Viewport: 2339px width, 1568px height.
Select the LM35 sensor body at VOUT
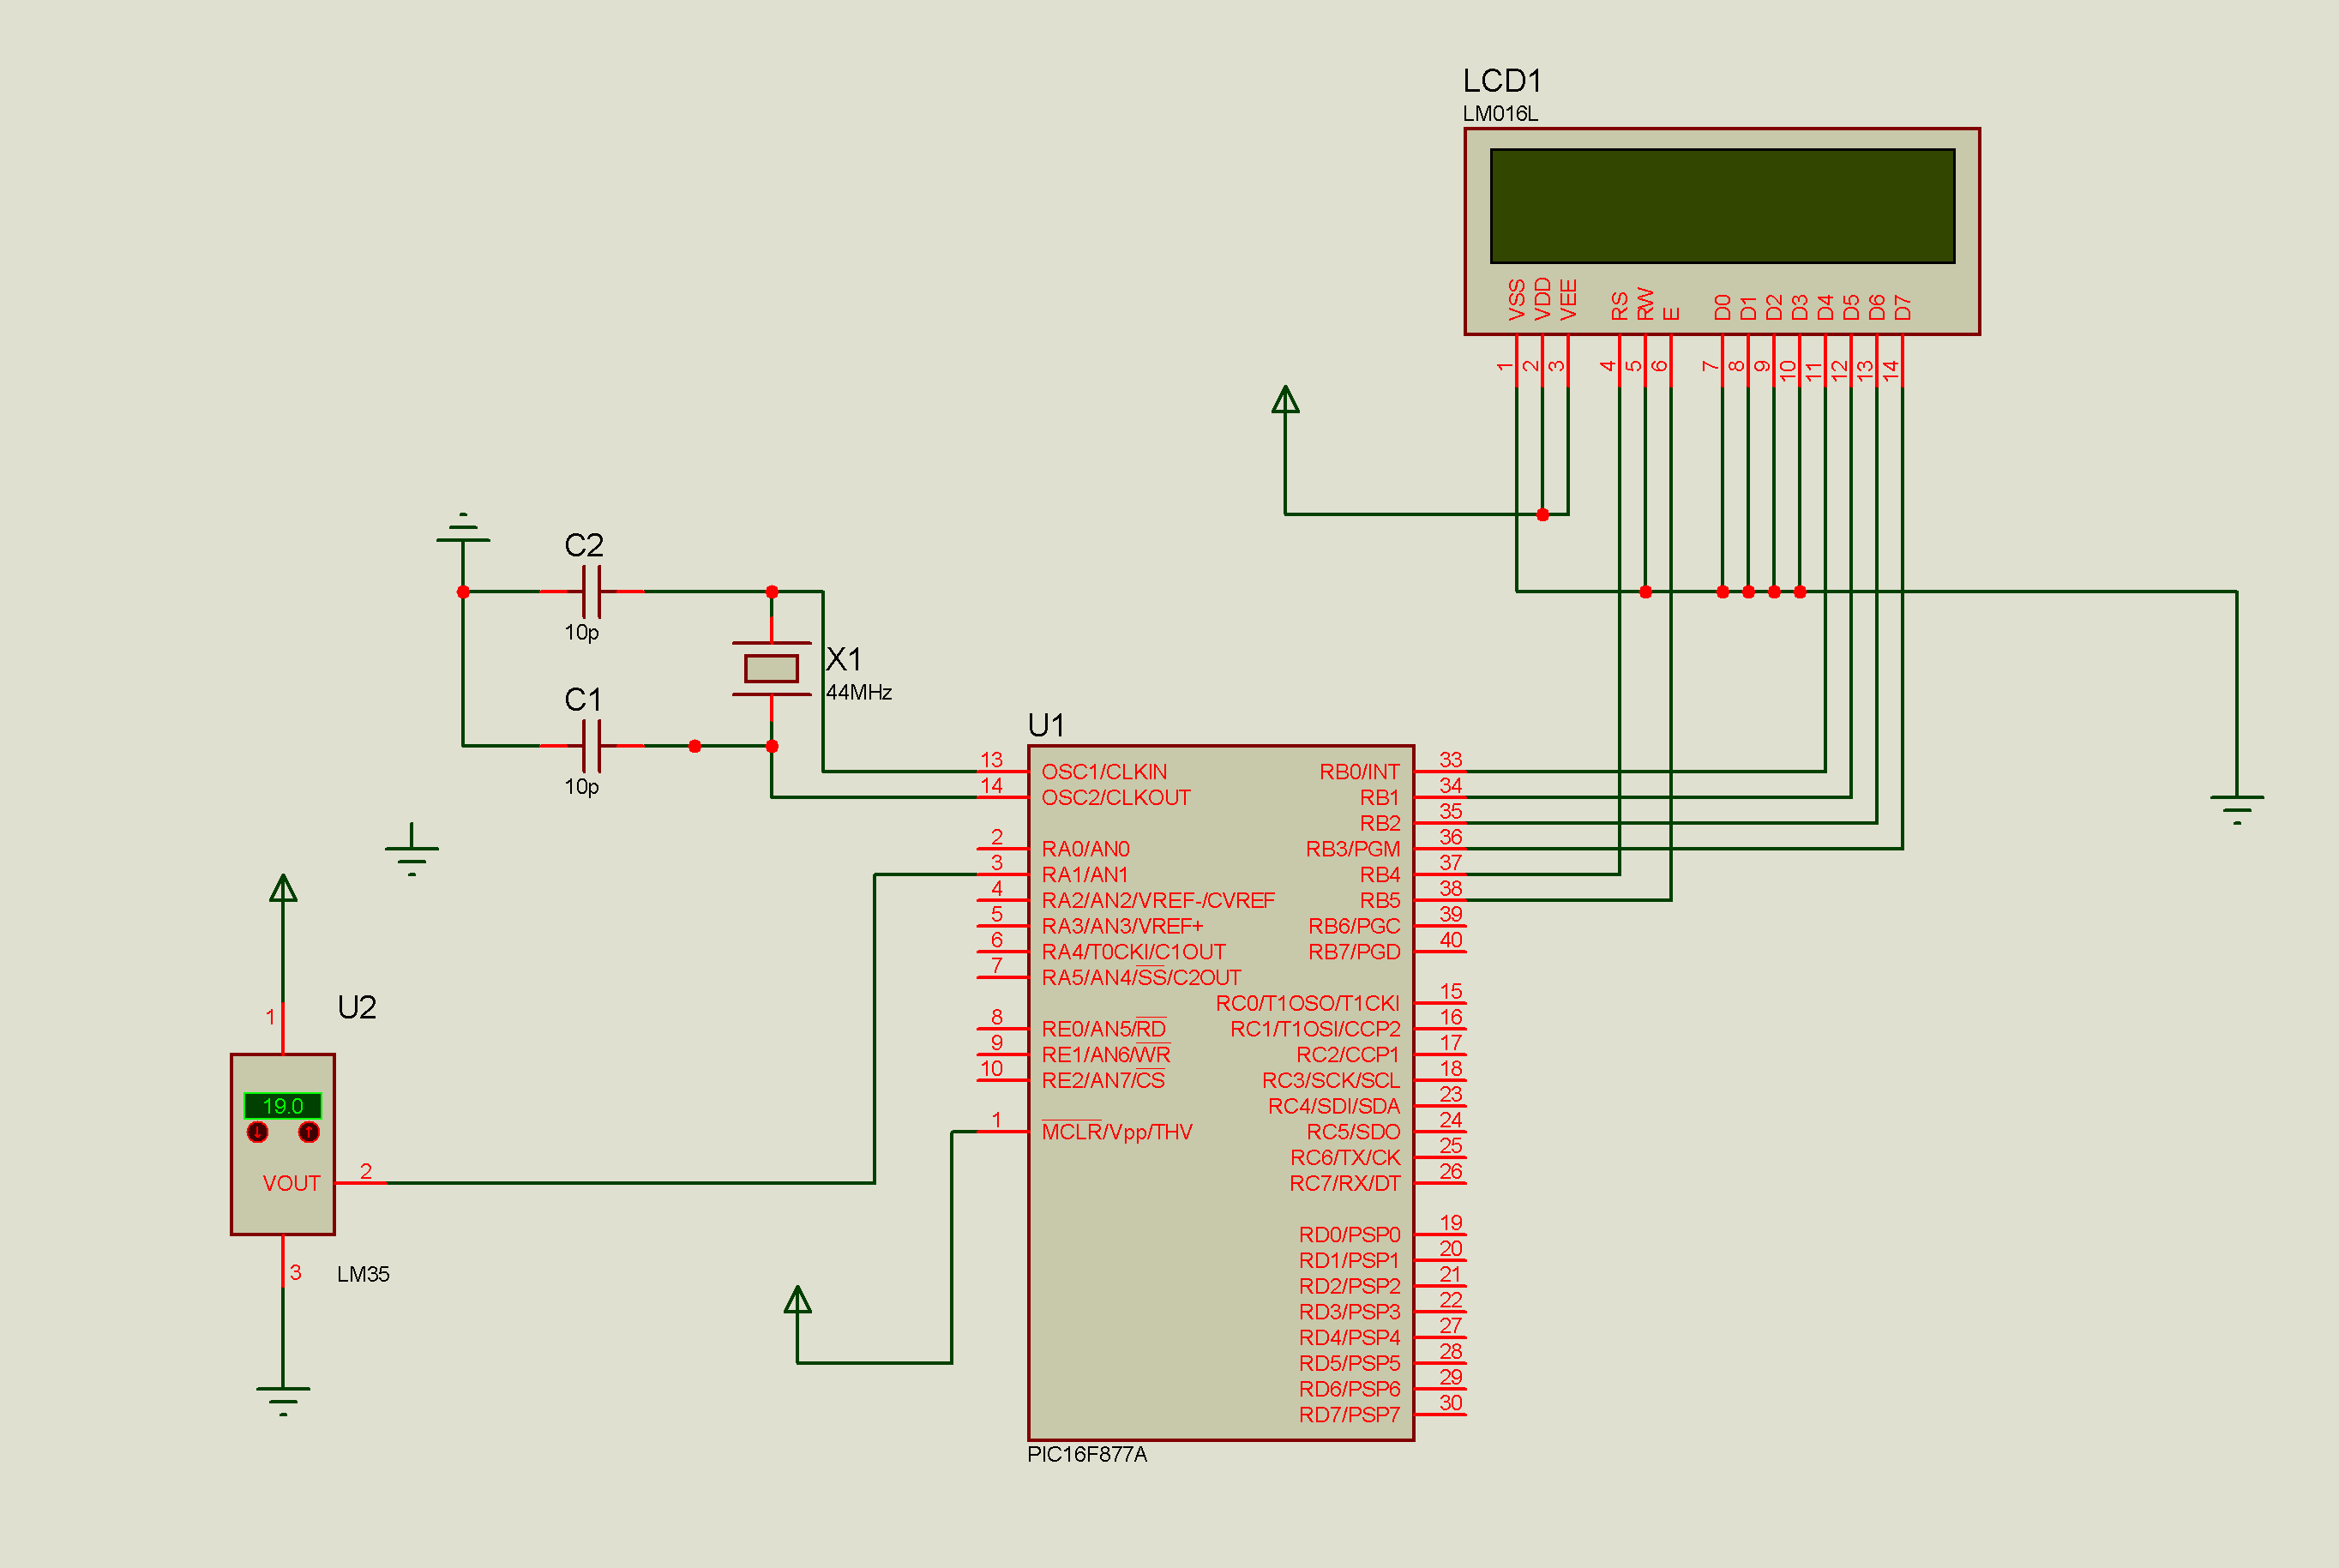(x=283, y=1144)
